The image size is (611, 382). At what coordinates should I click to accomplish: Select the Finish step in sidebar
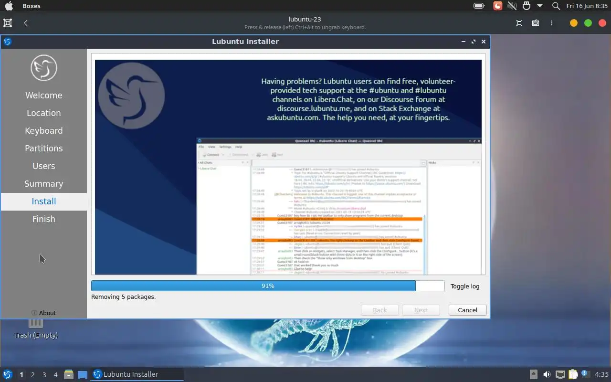tap(44, 219)
